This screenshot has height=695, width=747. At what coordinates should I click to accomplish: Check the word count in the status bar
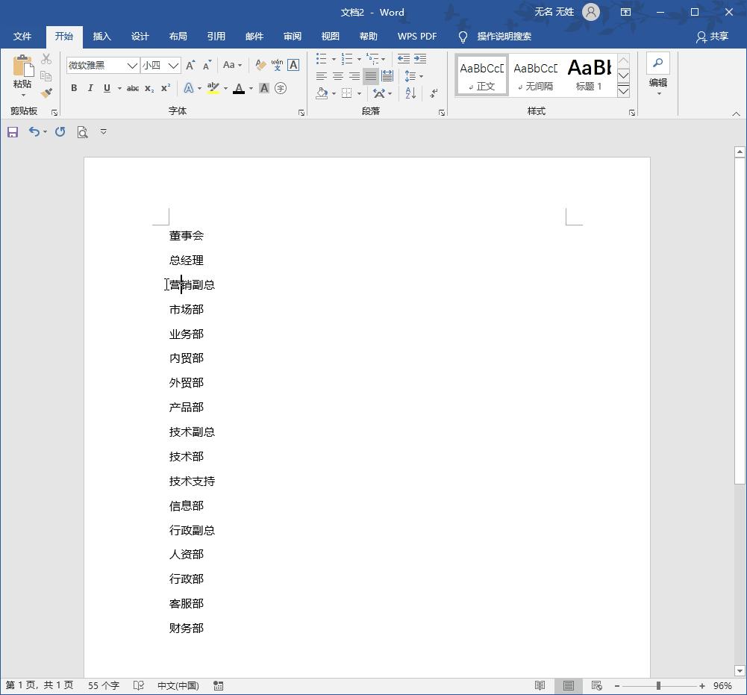[103, 685]
